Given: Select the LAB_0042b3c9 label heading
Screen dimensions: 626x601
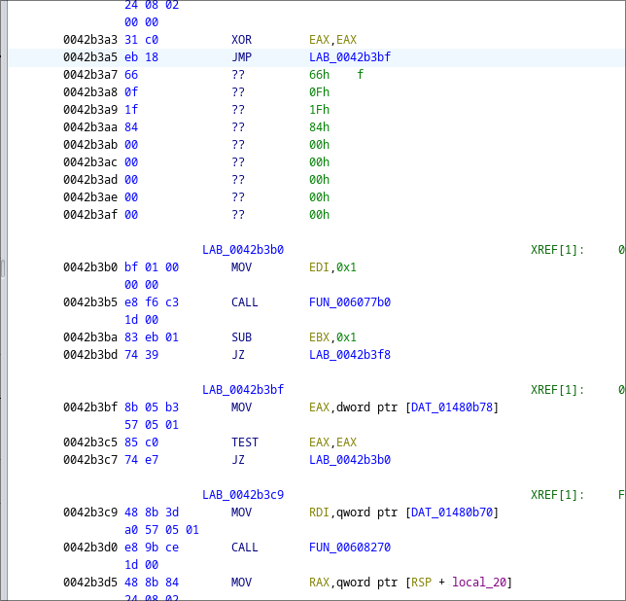Looking at the screenshot, I should 243,495.
